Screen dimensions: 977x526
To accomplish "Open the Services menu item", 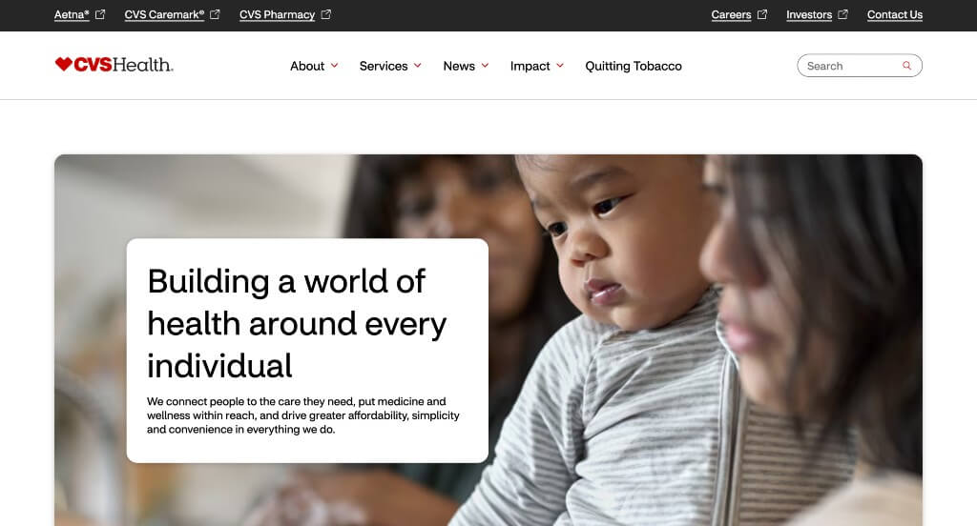I will point(384,66).
